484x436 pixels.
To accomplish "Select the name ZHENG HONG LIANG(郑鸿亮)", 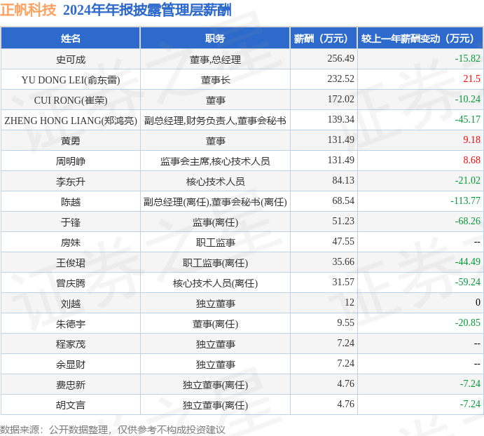I will click(71, 121).
